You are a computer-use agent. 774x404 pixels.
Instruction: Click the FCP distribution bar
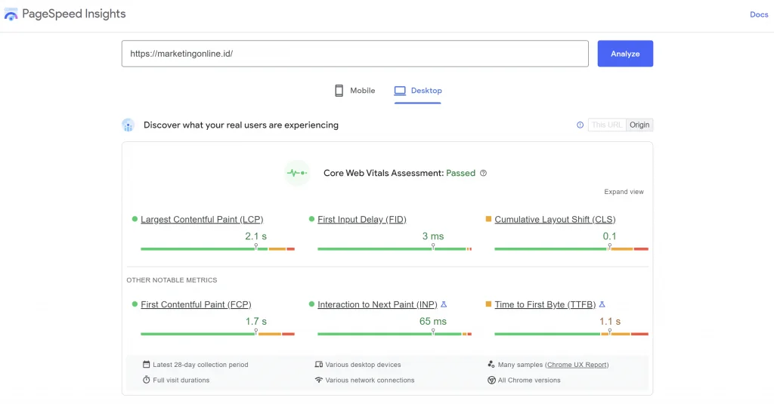[x=218, y=334]
